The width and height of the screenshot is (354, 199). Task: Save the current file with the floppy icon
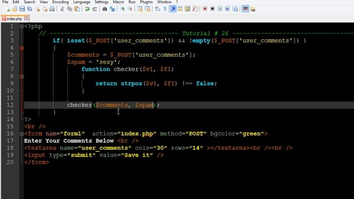click(22, 9)
